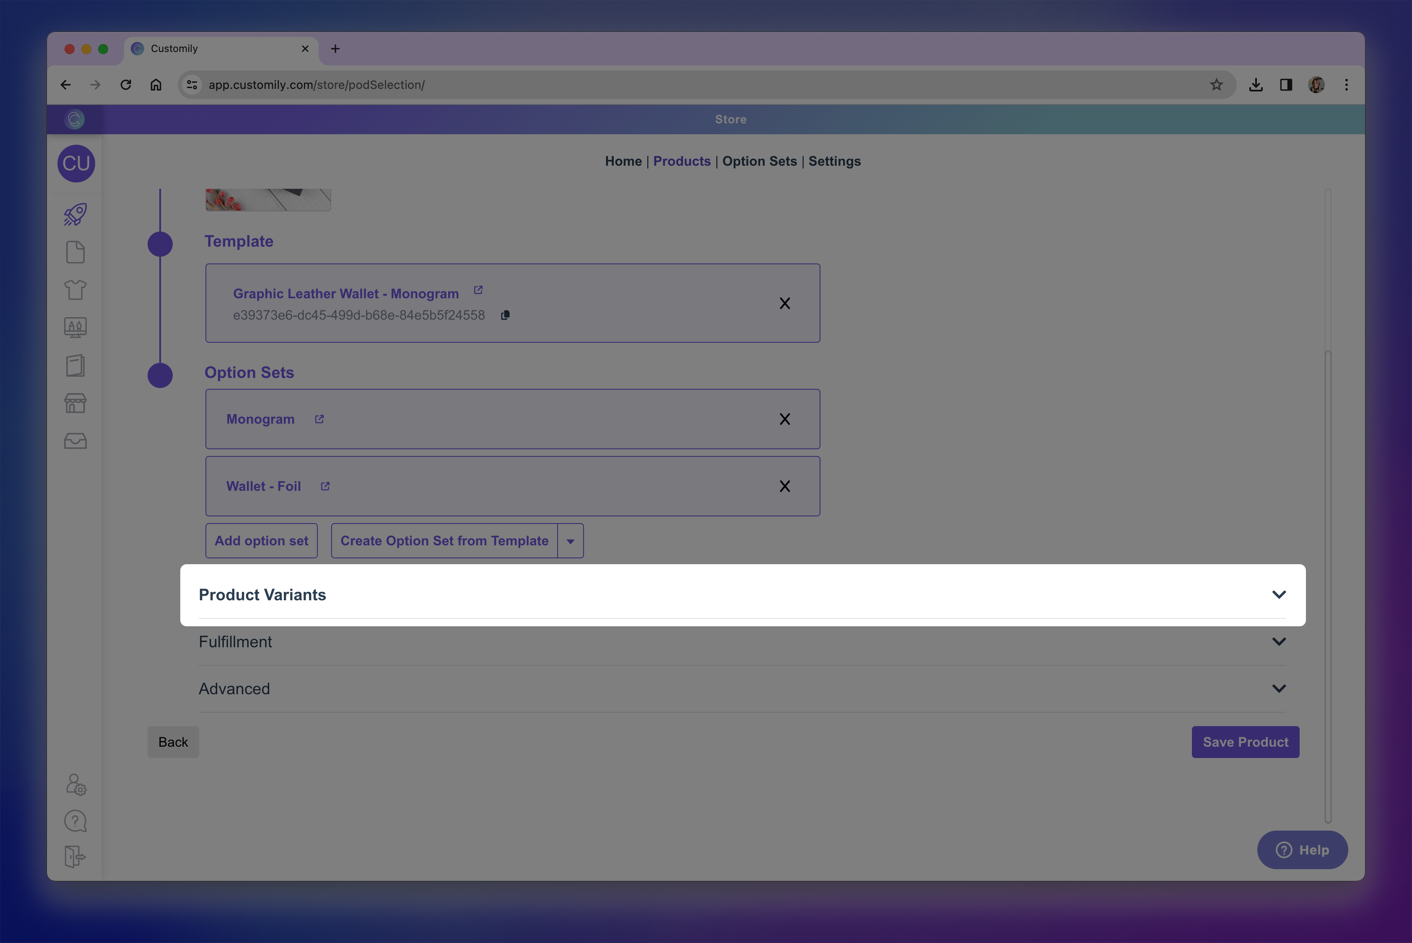Click the Save Product button
The height and width of the screenshot is (943, 1412).
click(1245, 742)
